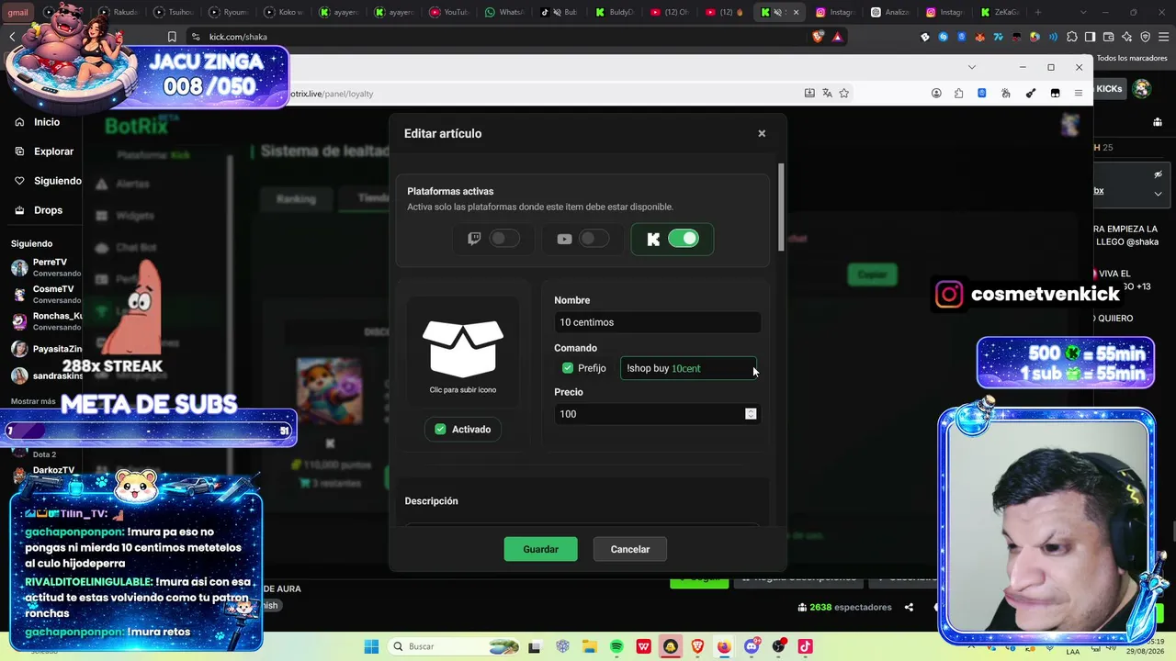
Task: Switch to the ZeKaGa browser tab
Action: (x=1000, y=12)
